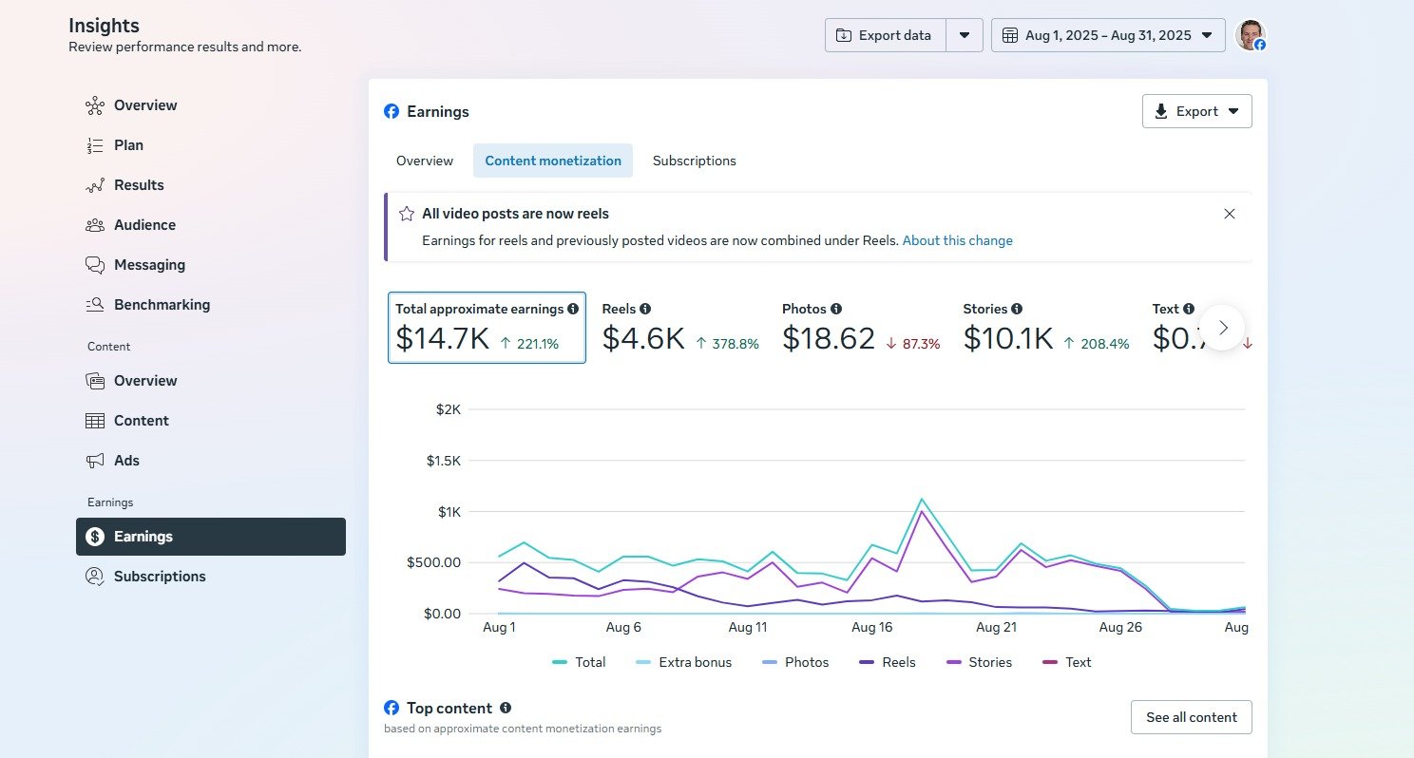The width and height of the screenshot is (1414, 758).
Task: Toggle Reels series in chart legend
Action: coord(887,662)
